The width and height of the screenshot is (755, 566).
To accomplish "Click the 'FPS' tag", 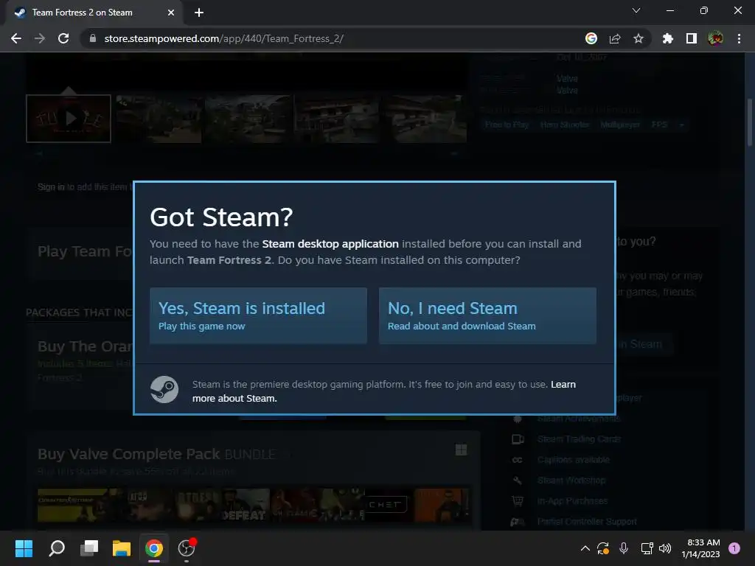I will 660,125.
